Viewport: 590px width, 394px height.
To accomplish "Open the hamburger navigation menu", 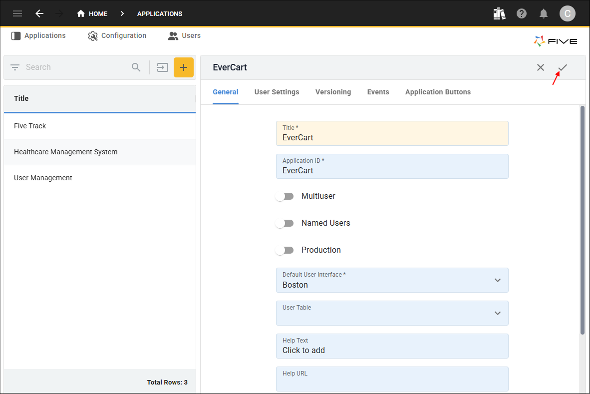I will pyautogui.click(x=17, y=13).
